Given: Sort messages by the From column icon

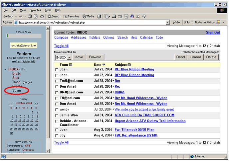Looking at the screenshot, I should tap(71, 65).
